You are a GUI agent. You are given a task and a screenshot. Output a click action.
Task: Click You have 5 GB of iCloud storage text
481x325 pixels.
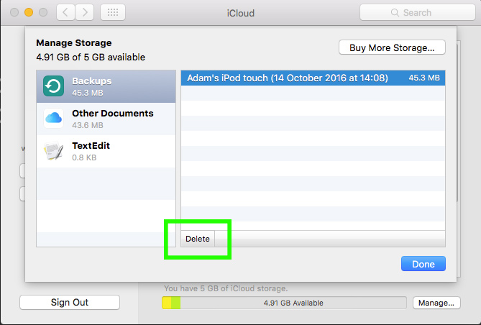click(226, 288)
